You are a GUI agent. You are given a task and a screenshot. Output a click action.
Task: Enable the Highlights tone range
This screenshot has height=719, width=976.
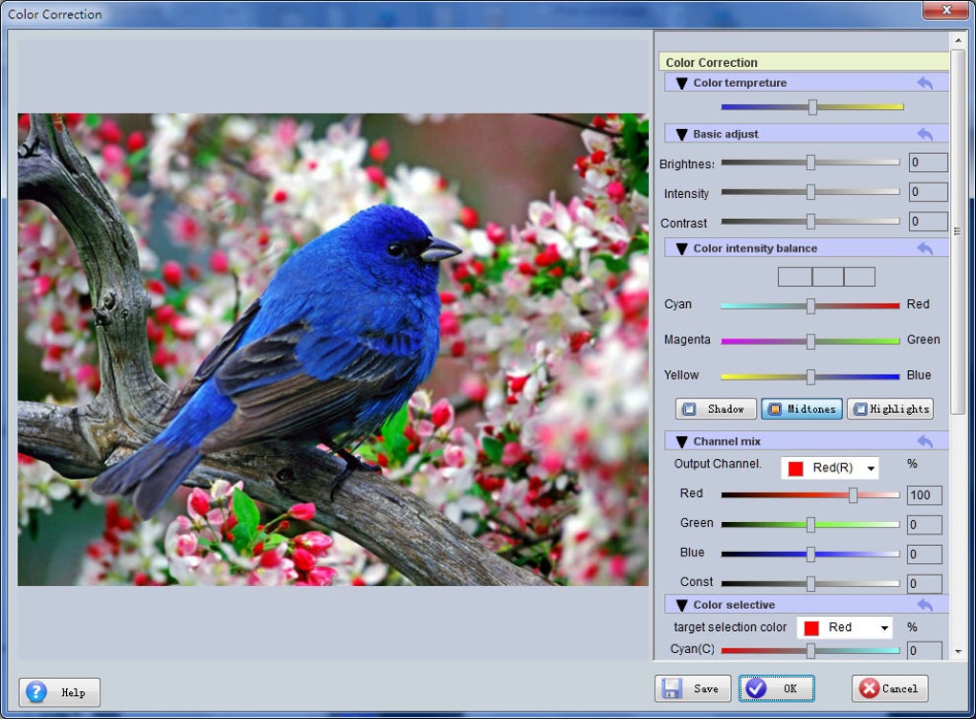pos(890,408)
